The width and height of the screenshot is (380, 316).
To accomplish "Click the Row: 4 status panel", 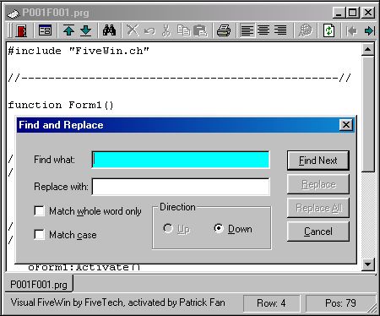I will (x=271, y=303).
